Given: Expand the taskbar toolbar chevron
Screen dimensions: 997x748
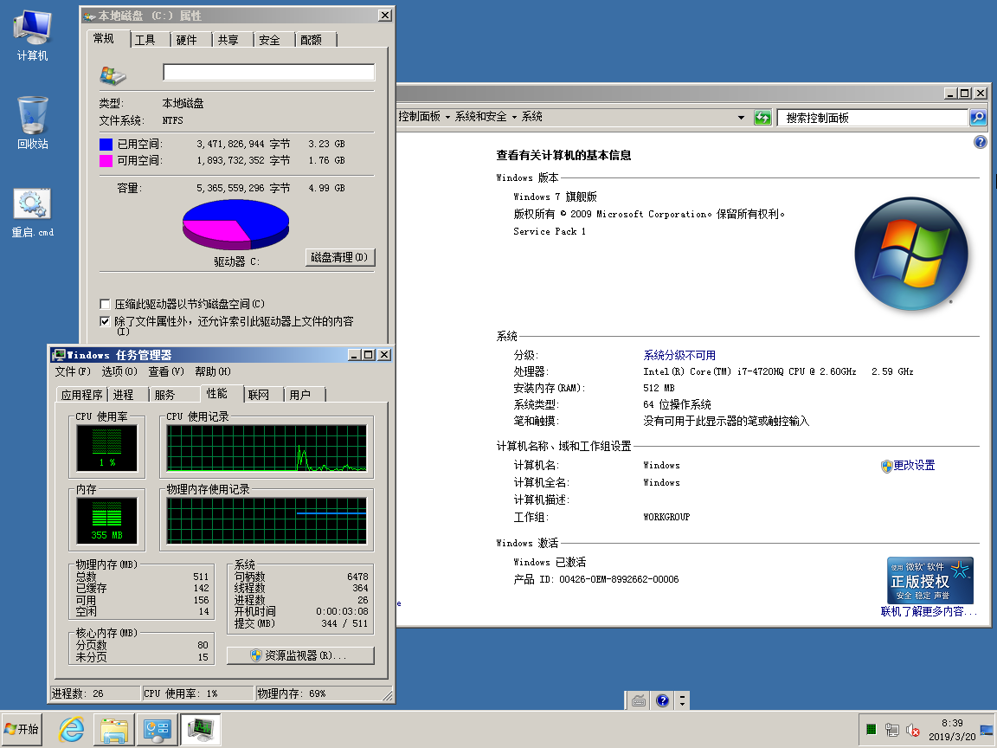Looking at the screenshot, I should (x=683, y=700).
